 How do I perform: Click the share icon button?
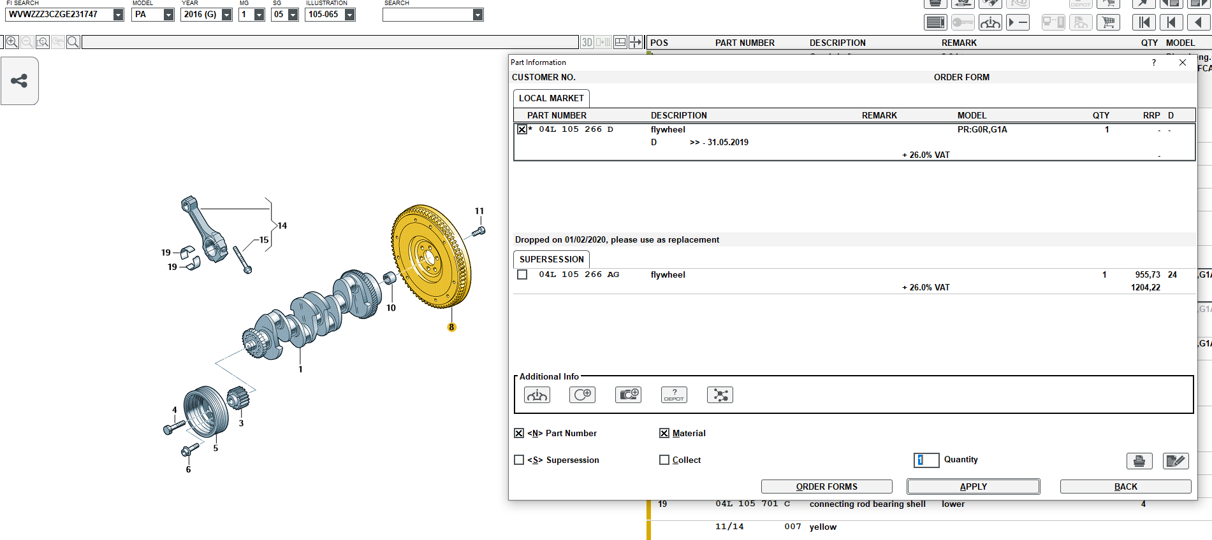(x=19, y=81)
